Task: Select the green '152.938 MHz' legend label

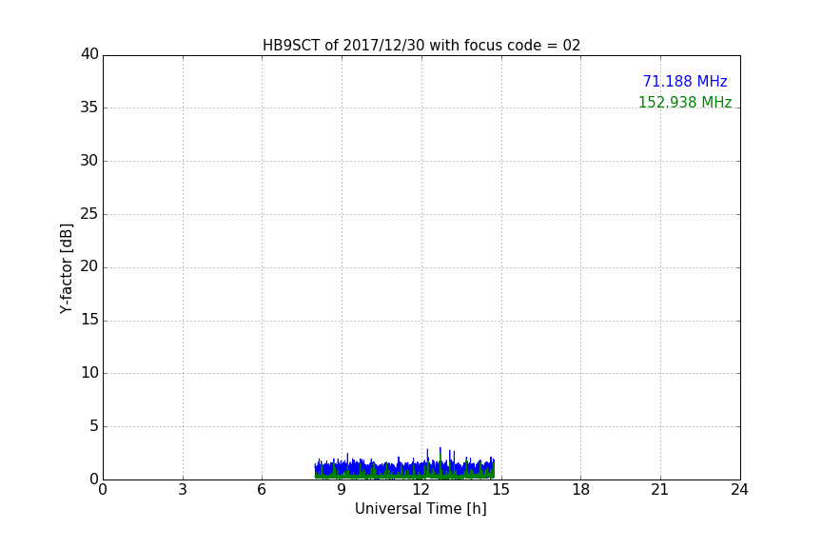Action: click(x=685, y=102)
